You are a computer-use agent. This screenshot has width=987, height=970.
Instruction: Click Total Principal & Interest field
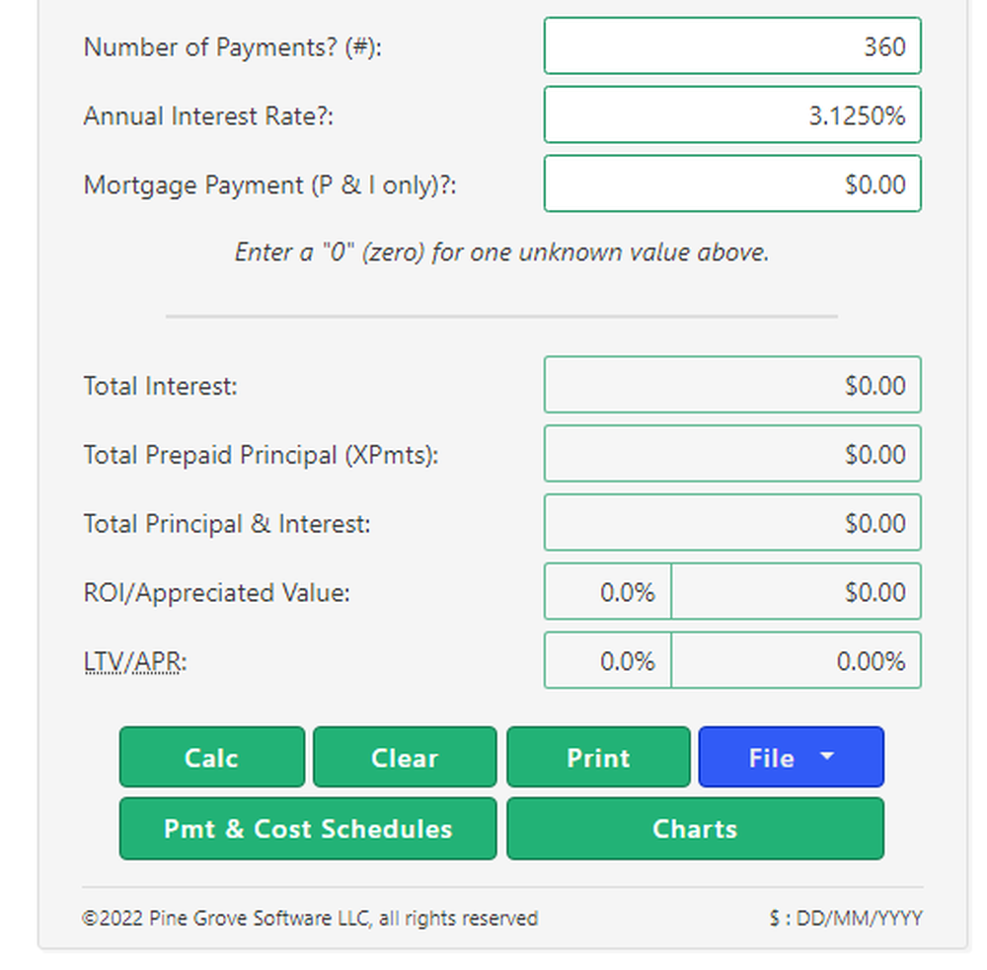(731, 524)
